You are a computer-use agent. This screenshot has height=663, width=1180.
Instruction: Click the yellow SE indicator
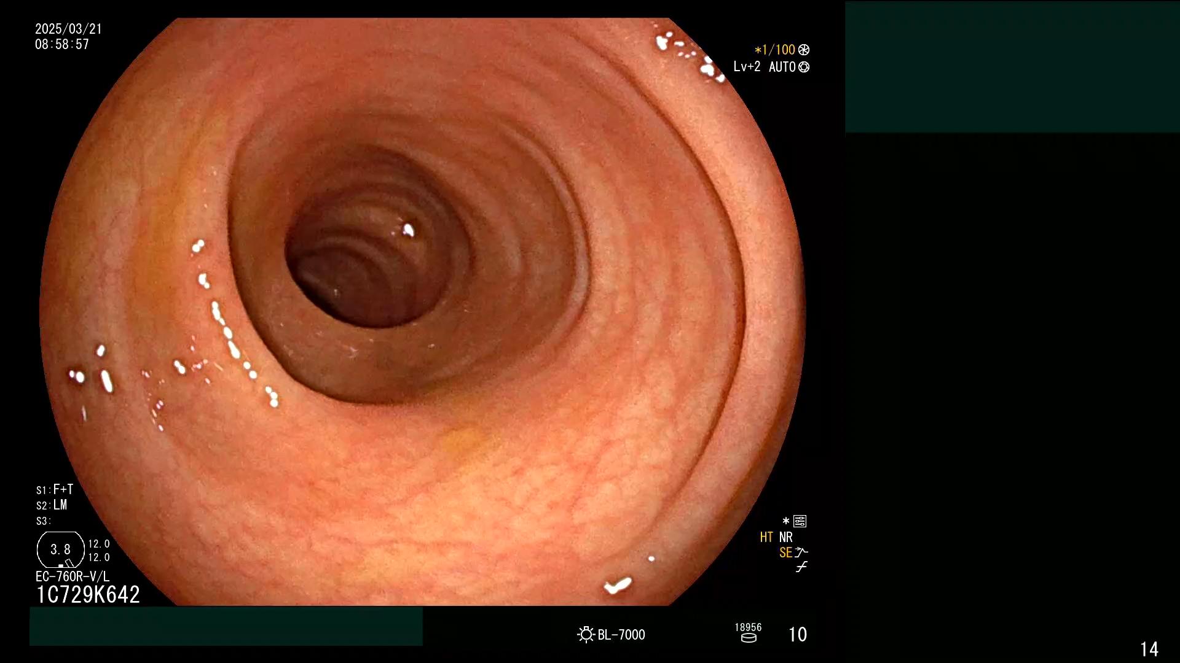tap(785, 552)
